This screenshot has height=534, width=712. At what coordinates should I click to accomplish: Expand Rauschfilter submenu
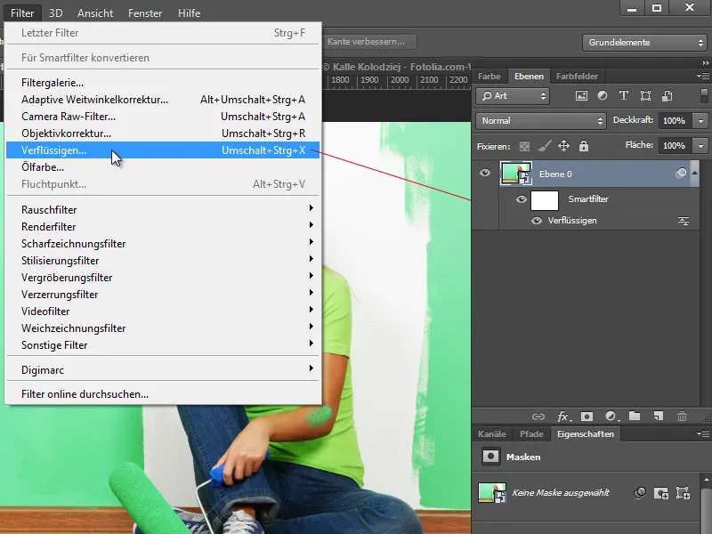tap(163, 210)
